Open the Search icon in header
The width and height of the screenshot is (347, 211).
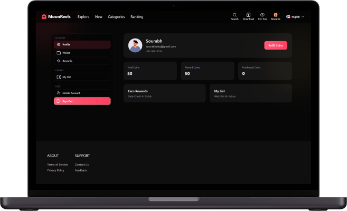[235, 15]
